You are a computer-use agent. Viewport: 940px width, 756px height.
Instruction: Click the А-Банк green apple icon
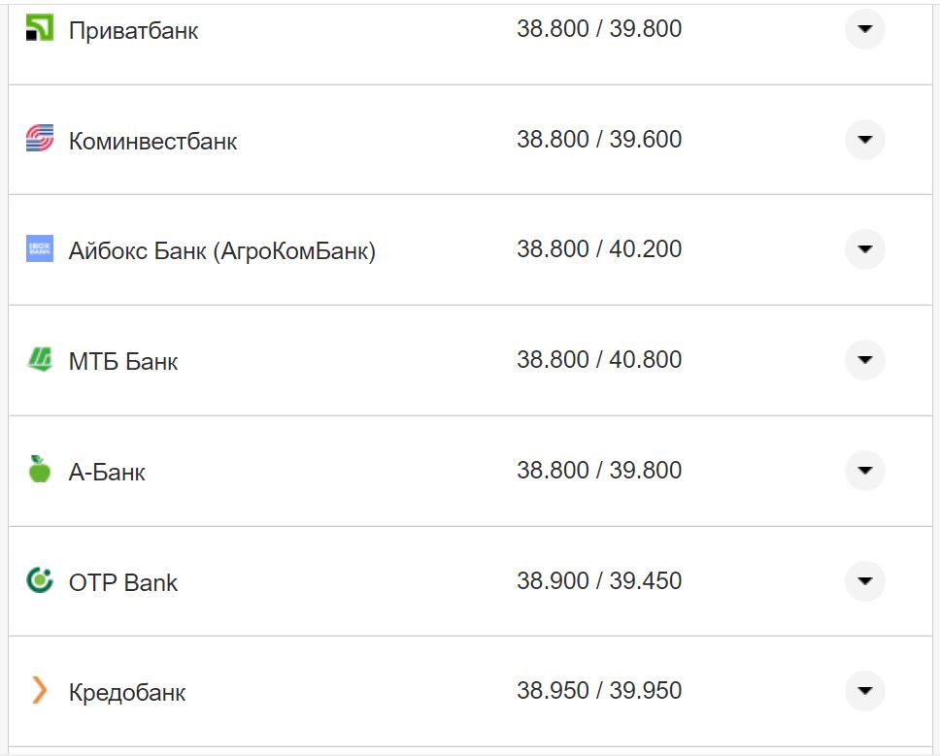(39, 470)
